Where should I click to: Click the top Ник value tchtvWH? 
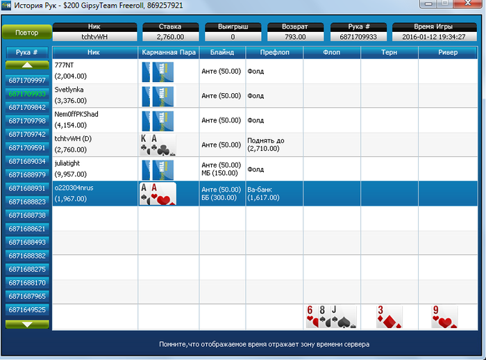coord(94,37)
